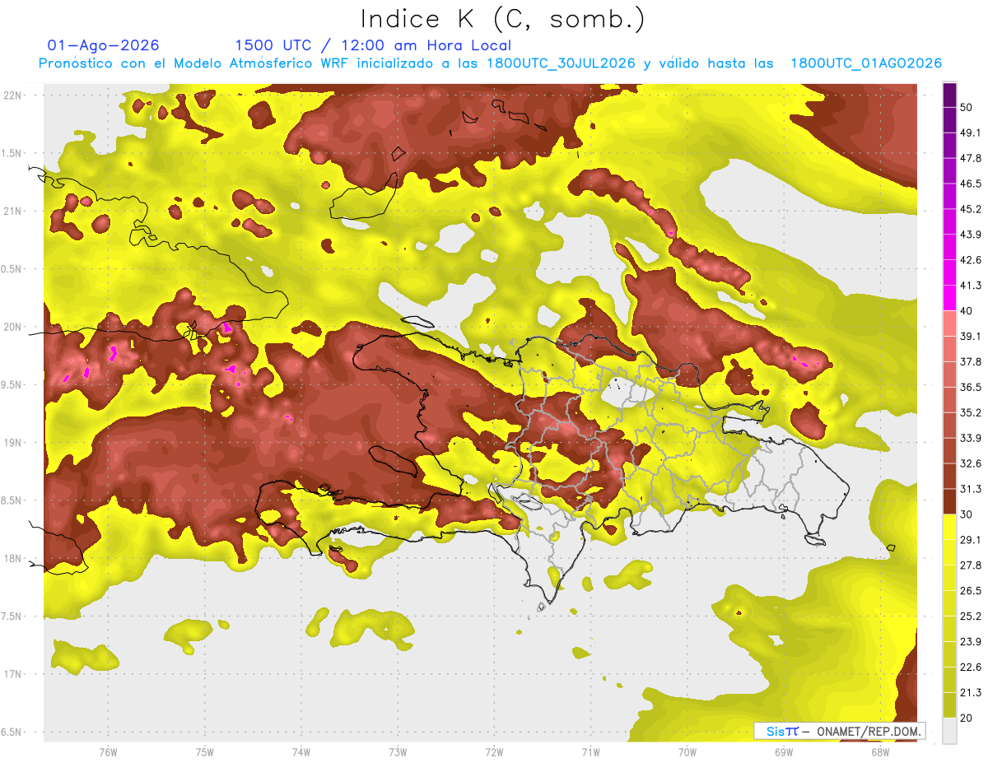Click the "33.9" color scale label
988x763 pixels.
pyautogui.click(x=971, y=438)
